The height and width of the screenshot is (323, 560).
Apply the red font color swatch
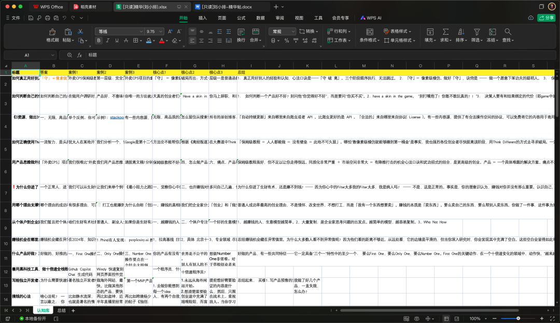162,40
